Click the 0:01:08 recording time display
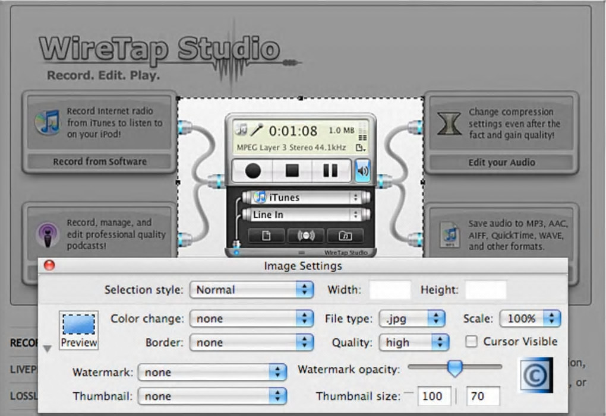Viewport: 606px width, 416px height. [293, 131]
